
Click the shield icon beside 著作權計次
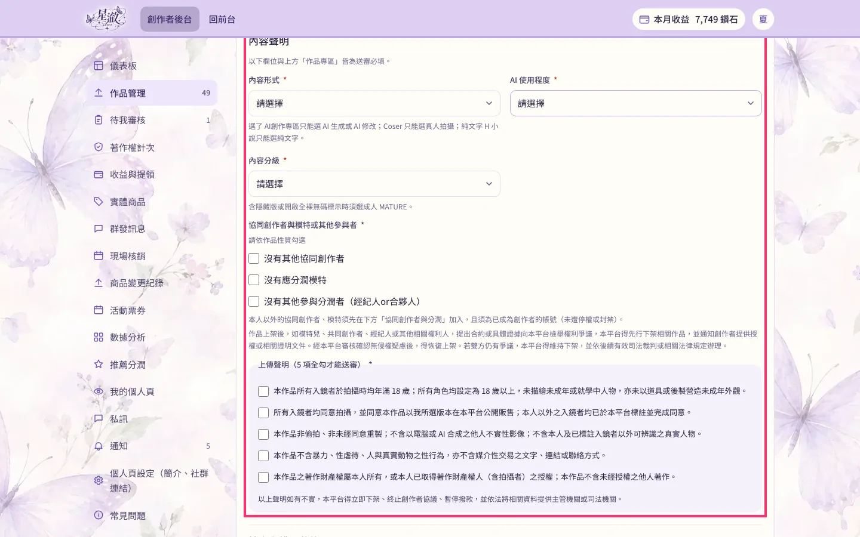(x=99, y=147)
